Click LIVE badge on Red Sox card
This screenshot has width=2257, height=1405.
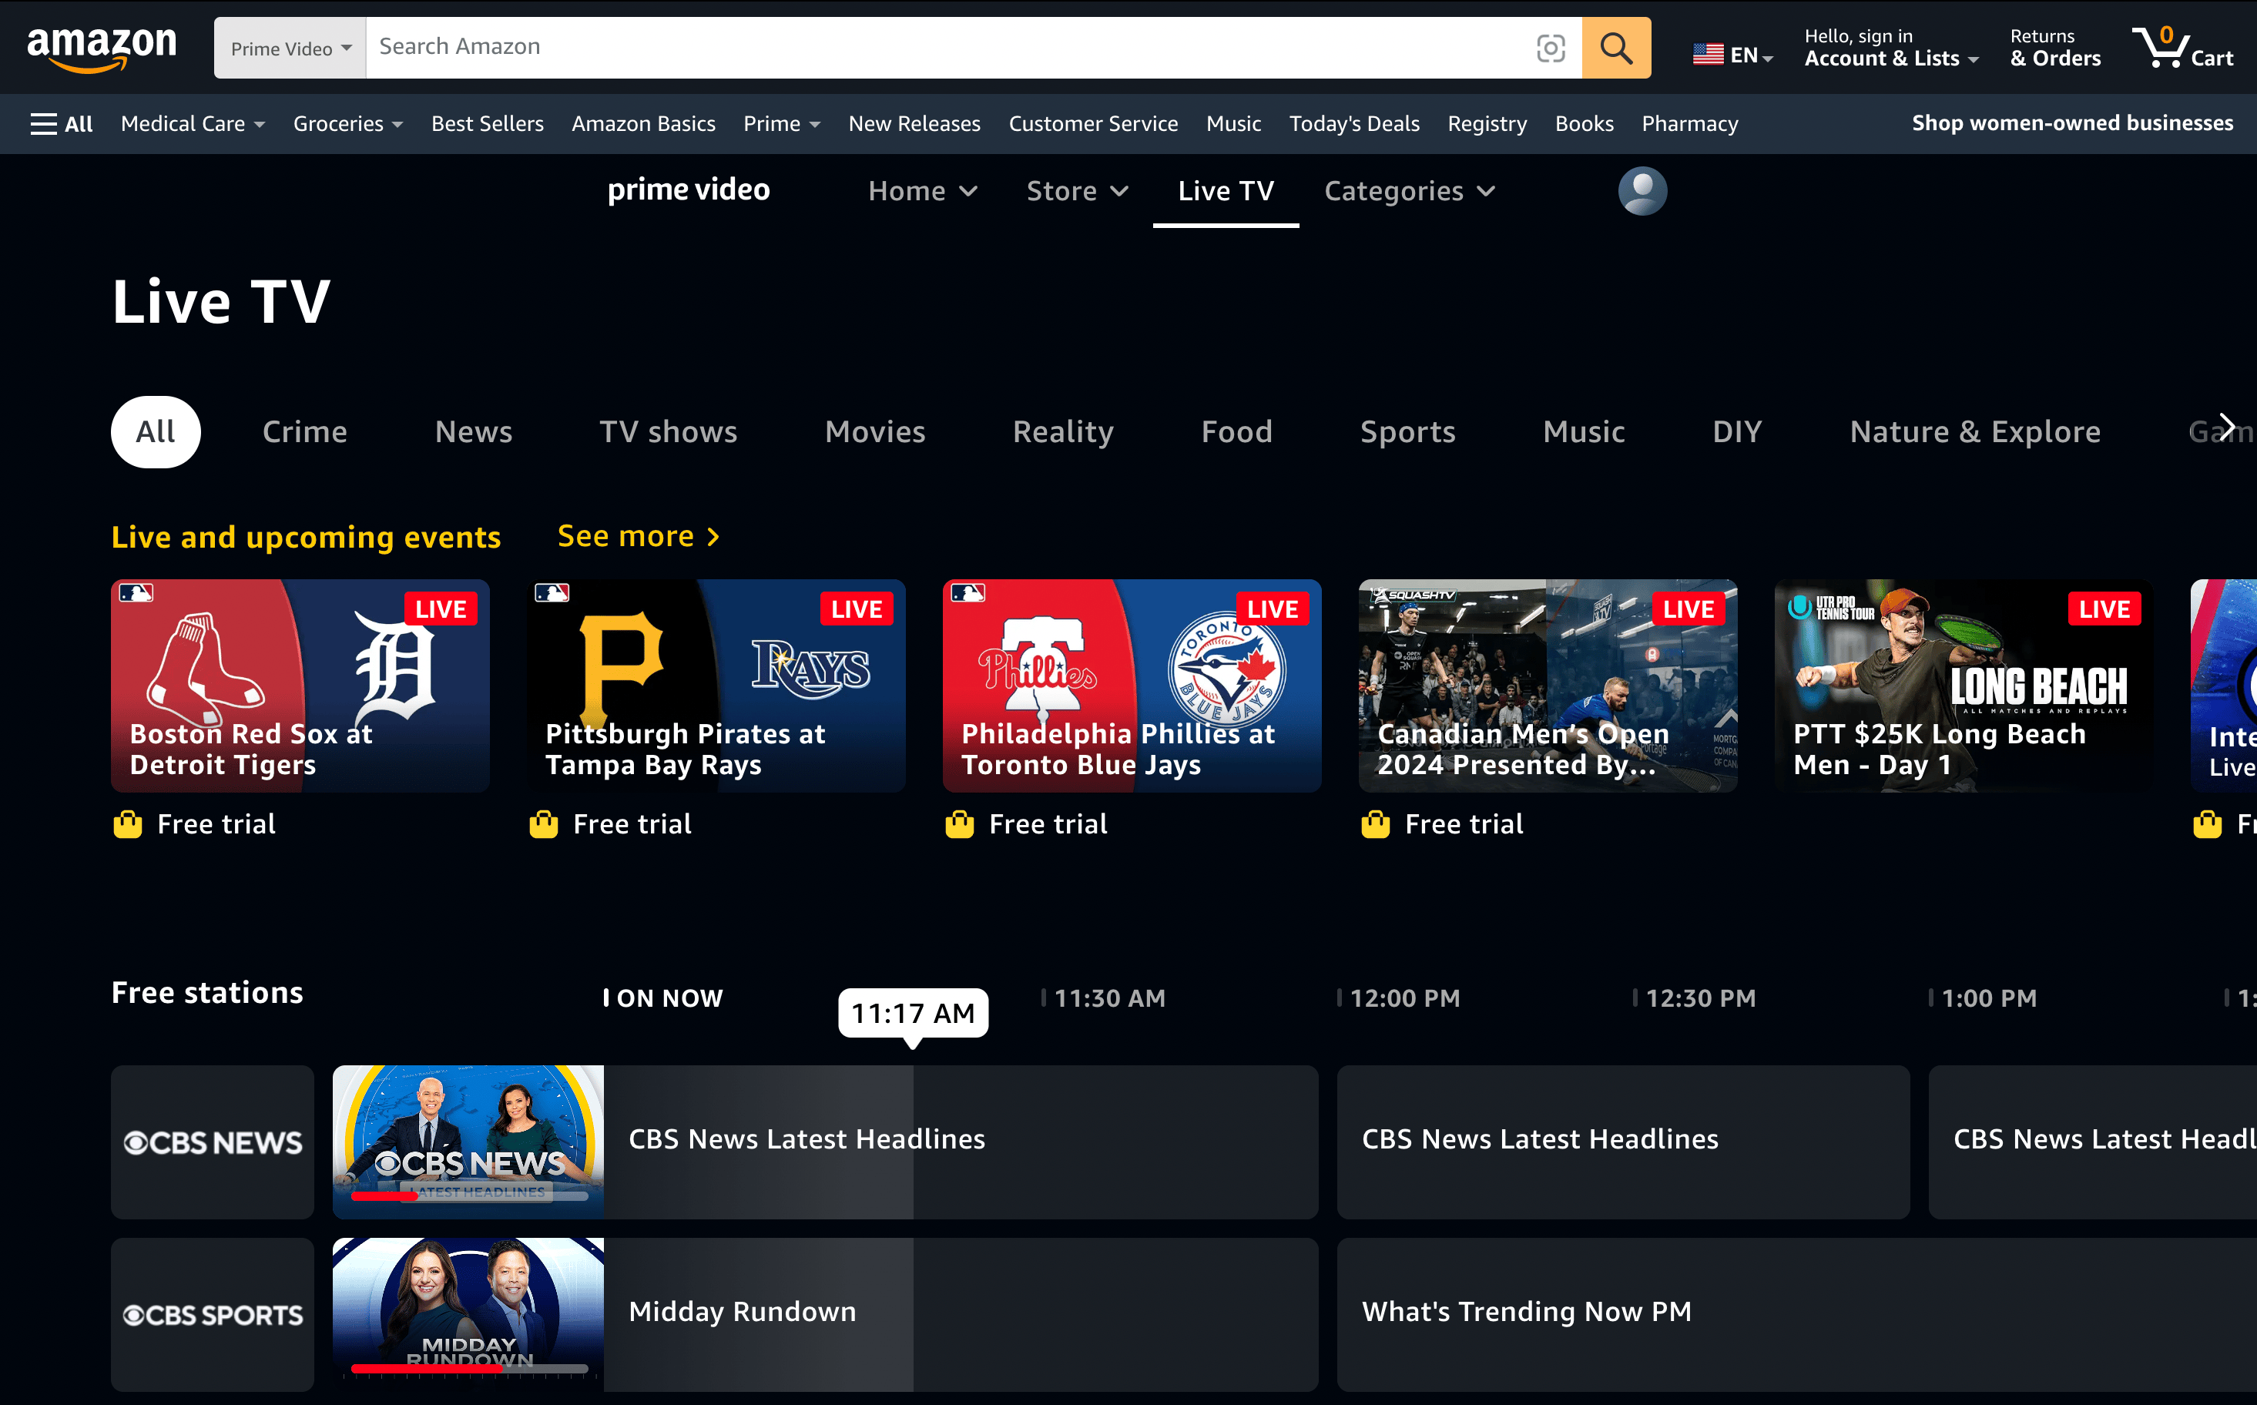441,609
